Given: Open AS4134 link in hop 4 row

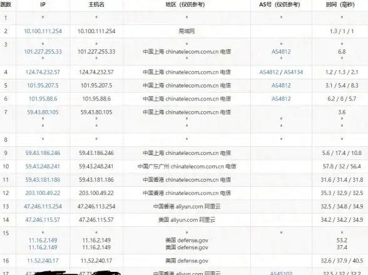Looking at the screenshot, I should pos(294,72).
